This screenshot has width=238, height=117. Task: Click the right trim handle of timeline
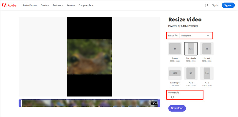pos(159,103)
